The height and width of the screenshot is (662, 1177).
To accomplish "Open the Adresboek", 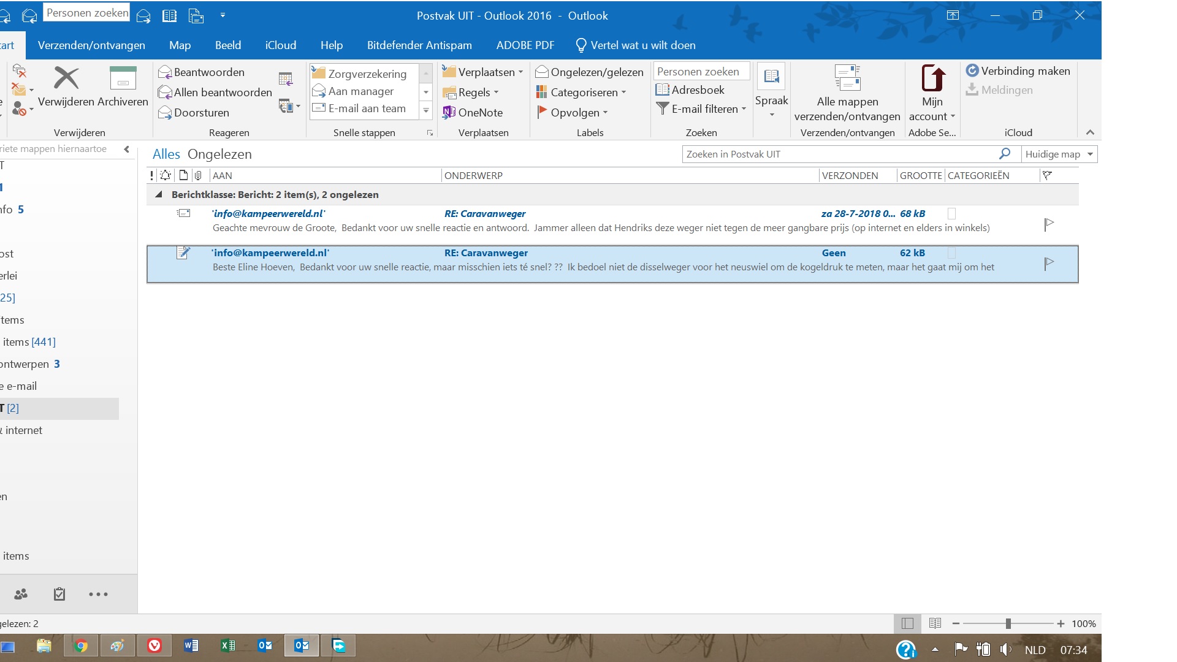I will (690, 90).
